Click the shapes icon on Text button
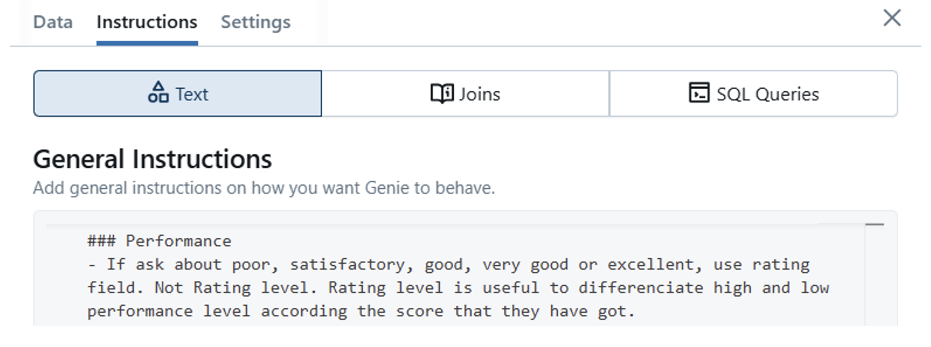Image resolution: width=931 pixels, height=347 pixels. click(x=158, y=93)
